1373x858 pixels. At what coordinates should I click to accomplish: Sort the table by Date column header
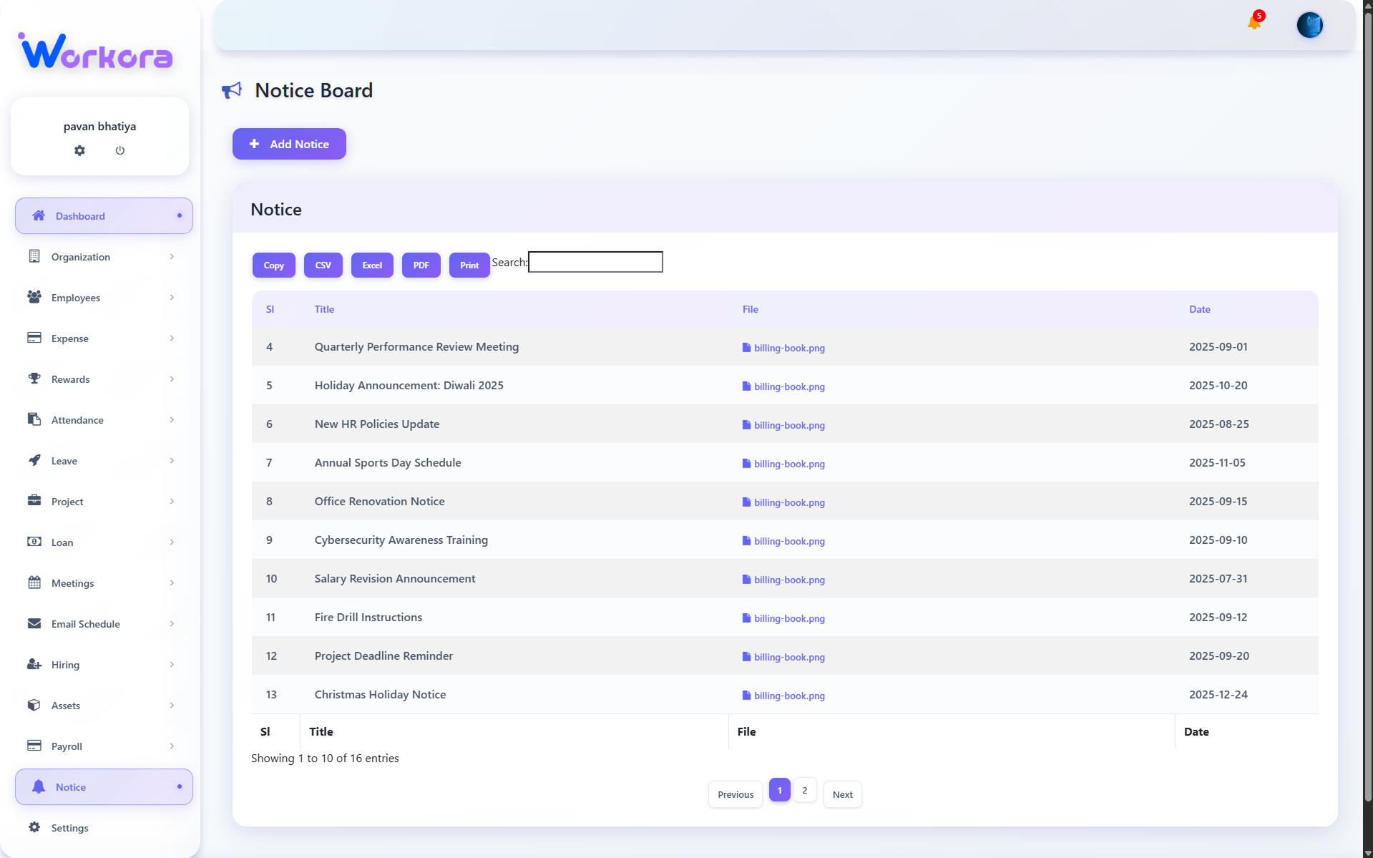pos(1200,309)
